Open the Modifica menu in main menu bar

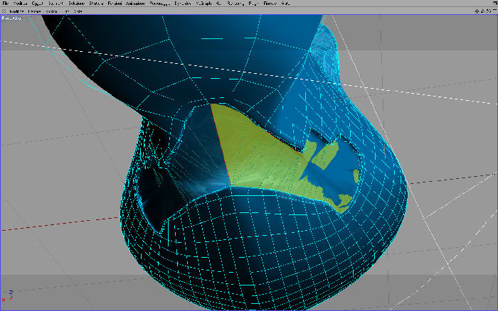[x=20, y=3]
